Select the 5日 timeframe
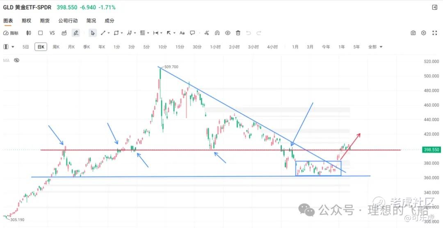 click(x=26, y=47)
